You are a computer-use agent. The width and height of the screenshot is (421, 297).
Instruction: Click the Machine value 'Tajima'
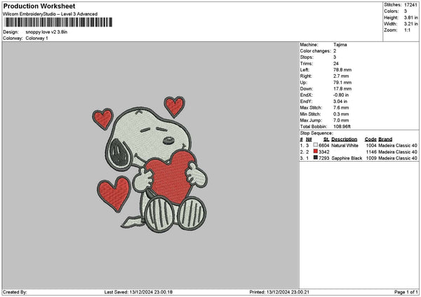coord(340,45)
